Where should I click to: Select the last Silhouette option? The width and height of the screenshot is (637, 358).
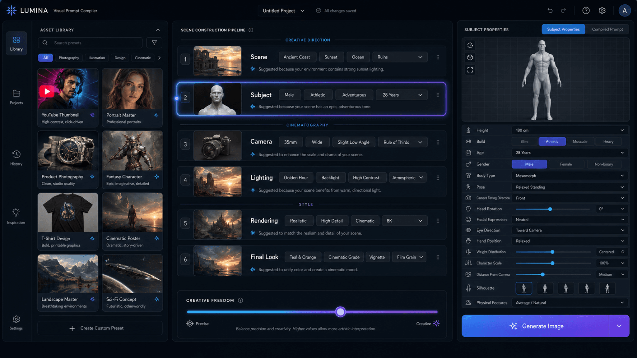point(607,288)
